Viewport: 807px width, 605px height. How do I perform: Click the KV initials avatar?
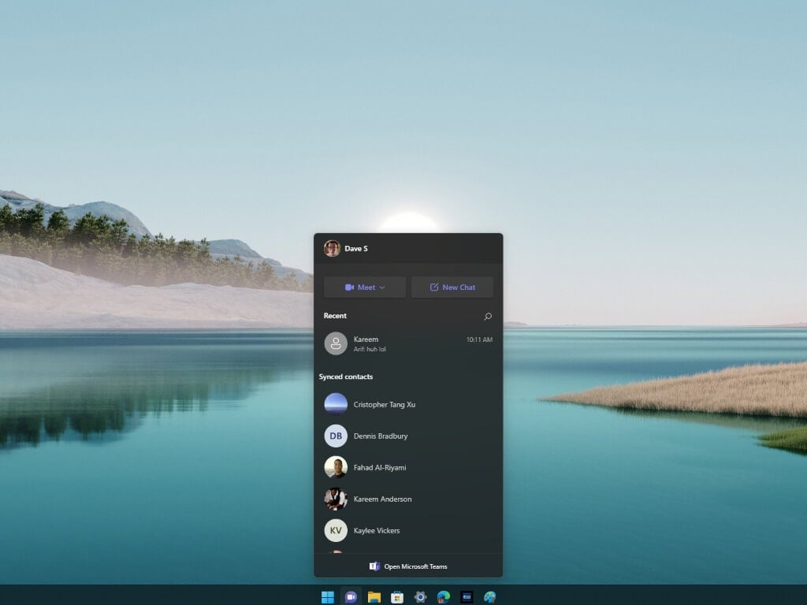pyautogui.click(x=336, y=530)
